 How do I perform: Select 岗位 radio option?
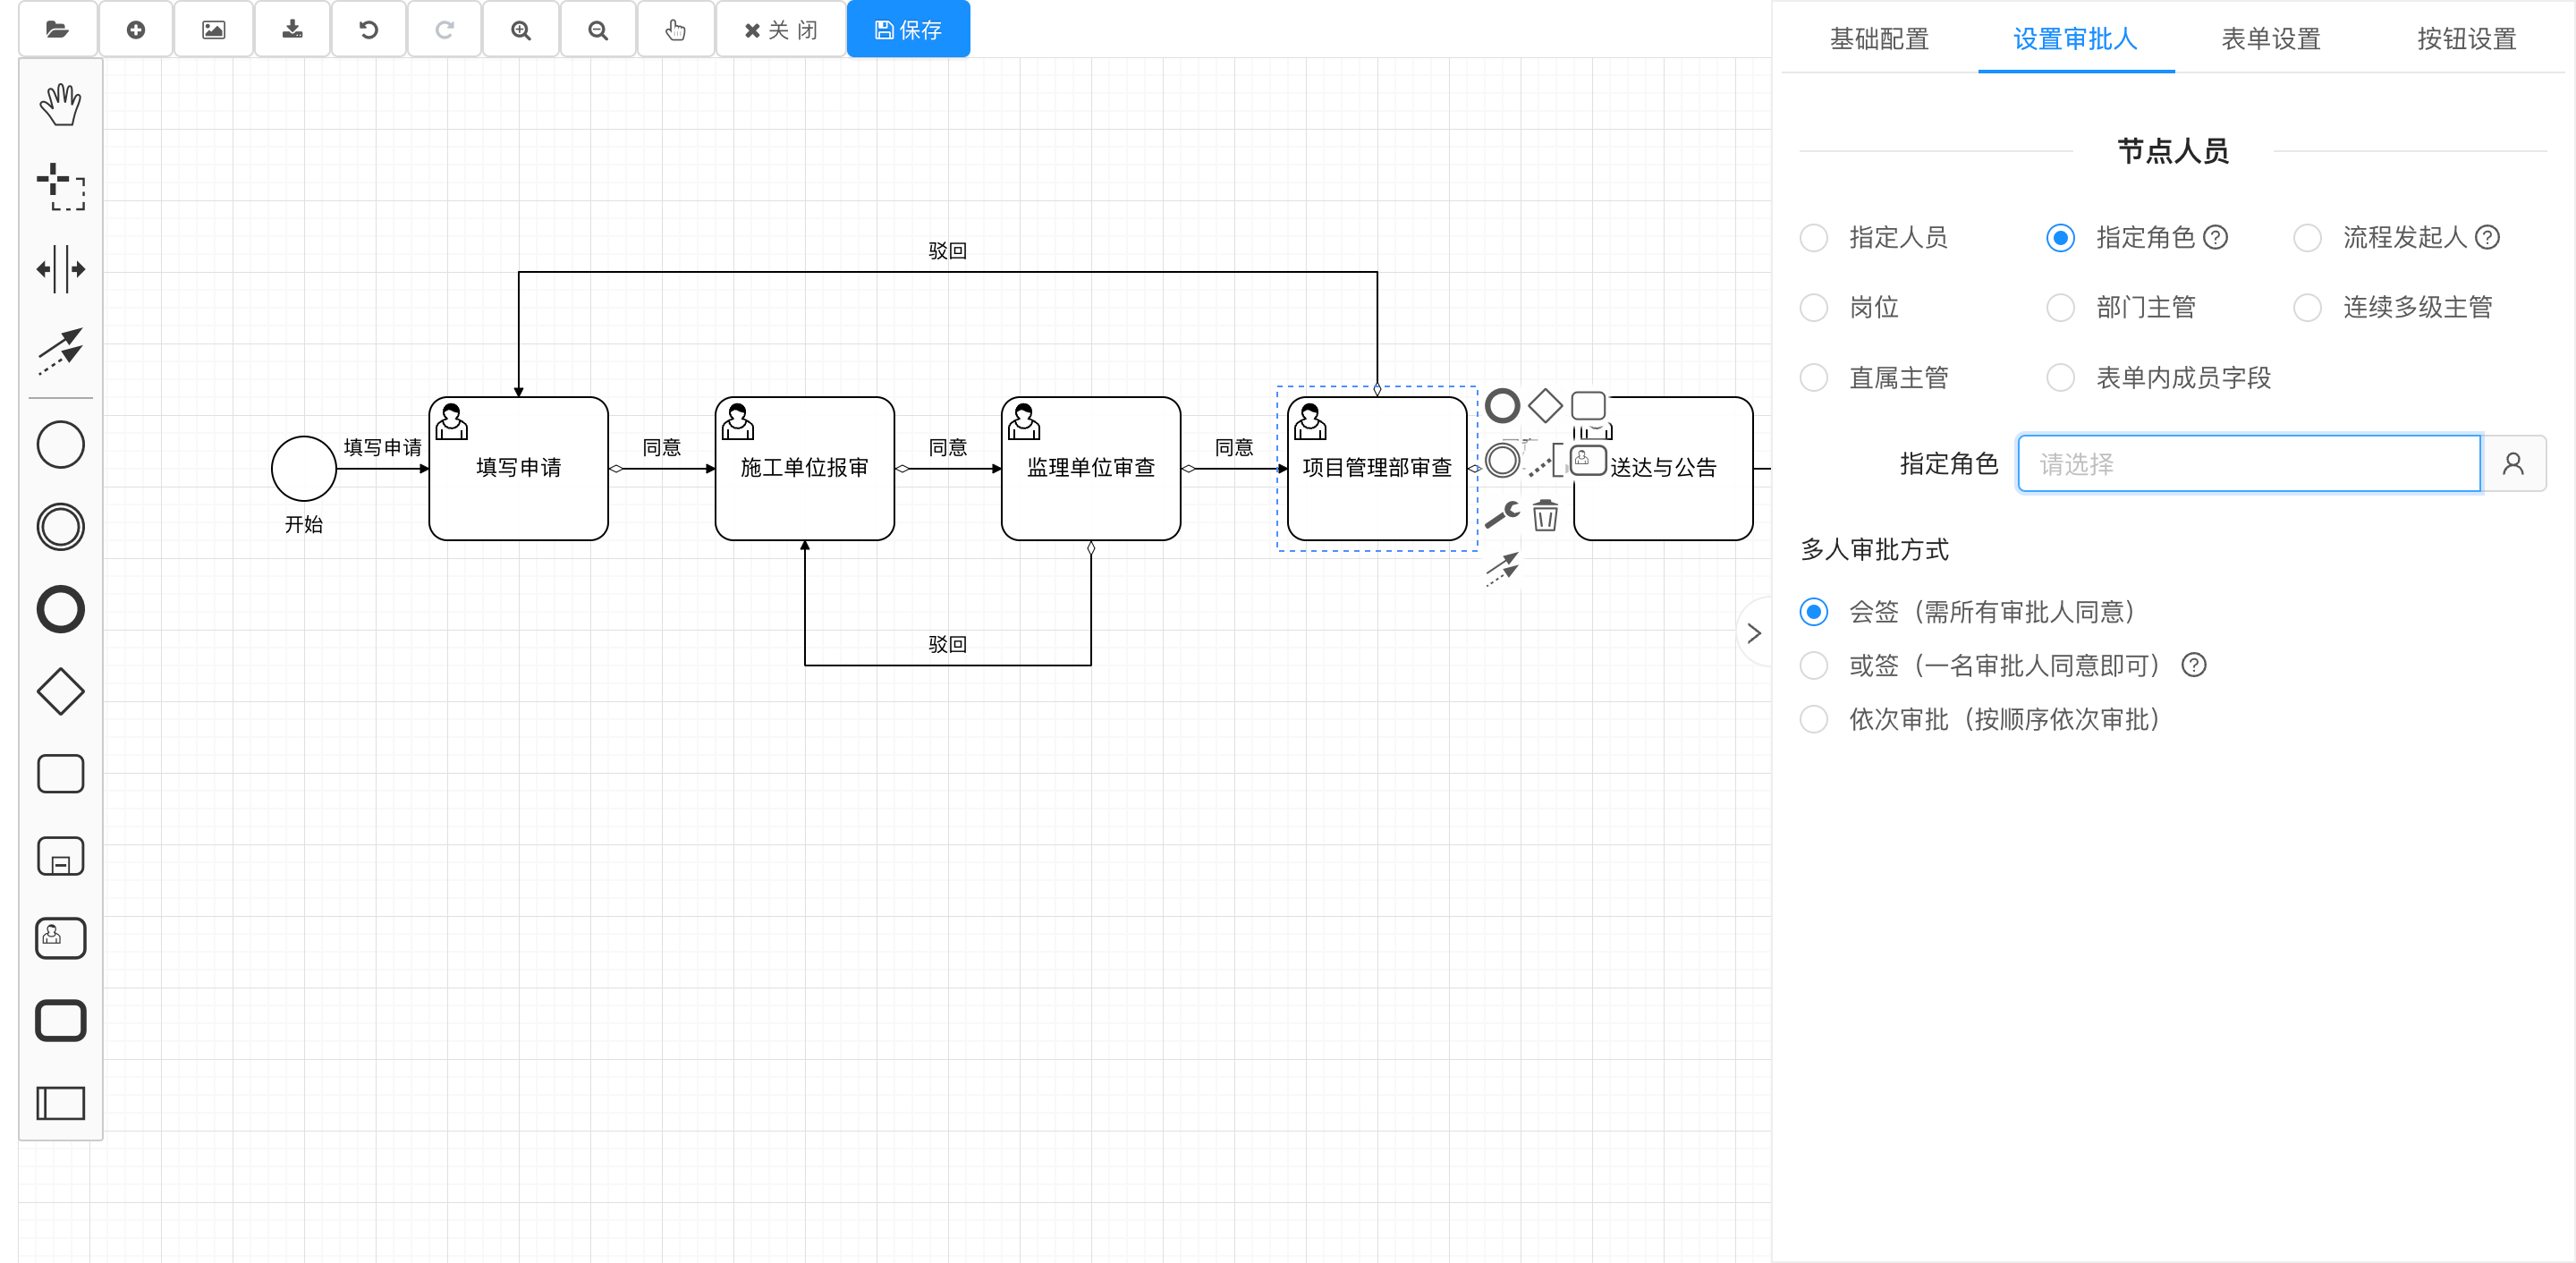1813,308
